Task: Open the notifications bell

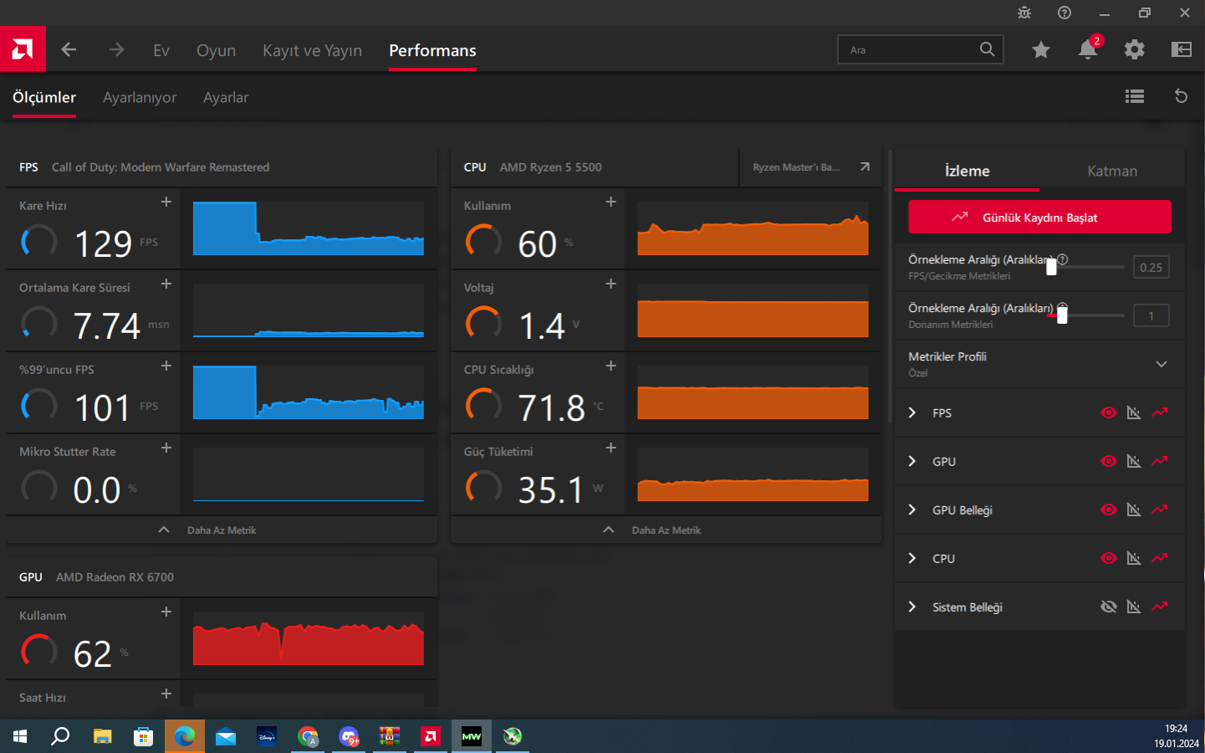Action: coord(1088,49)
